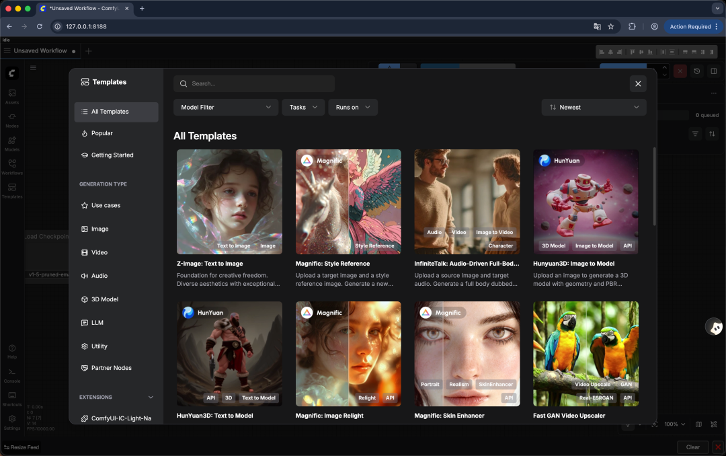Reload the browser page
The width and height of the screenshot is (726, 456).
pyautogui.click(x=40, y=26)
